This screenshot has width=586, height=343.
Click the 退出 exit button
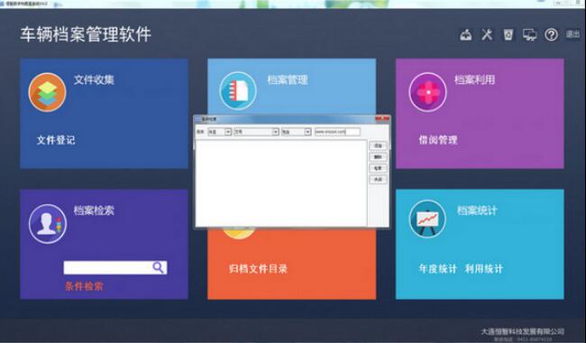[x=572, y=34]
